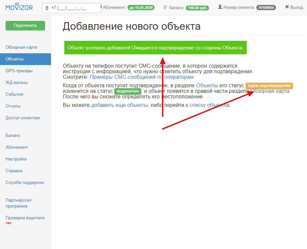Open Обзорная карта in the sidebar

[x=21, y=47]
